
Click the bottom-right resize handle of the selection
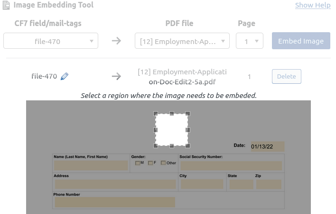188,145
